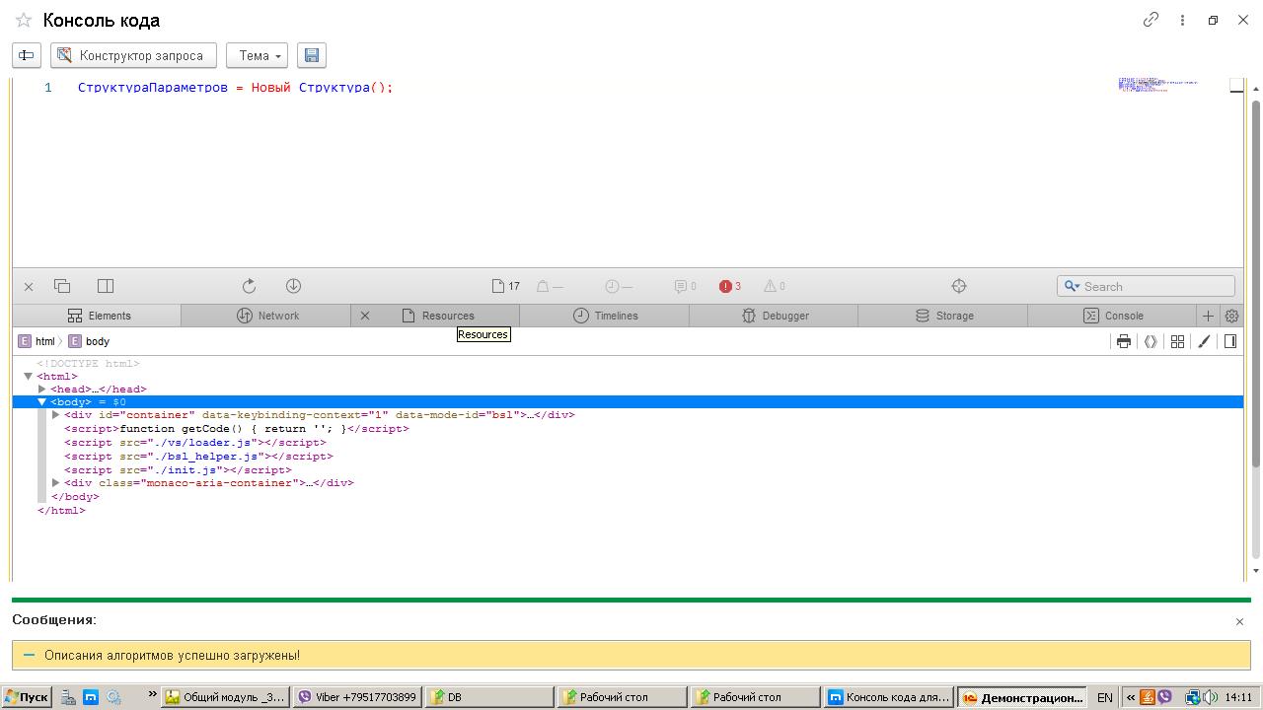This screenshot has width=1263, height=710.
Task: Expand the div id="container" node
Action: pyautogui.click(x=56, y=415)
